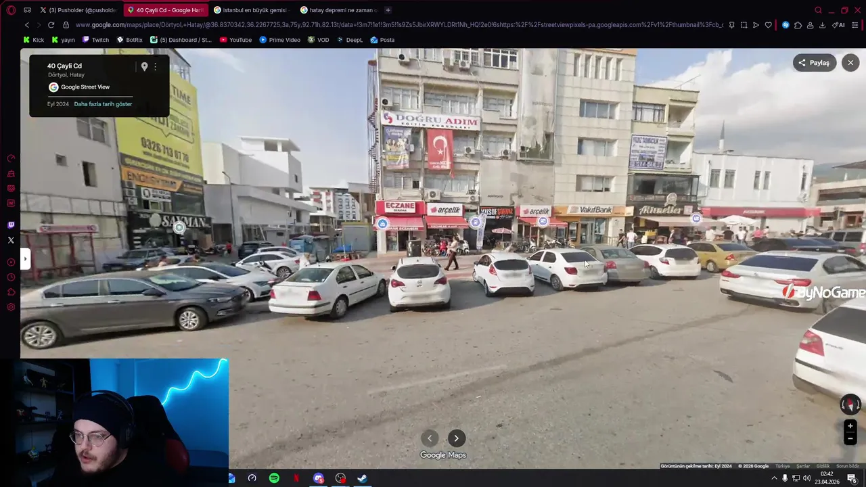This screenshot has height=487, width=866.
Task: Open the DeepL bookmark
Action: coord(350,40)
